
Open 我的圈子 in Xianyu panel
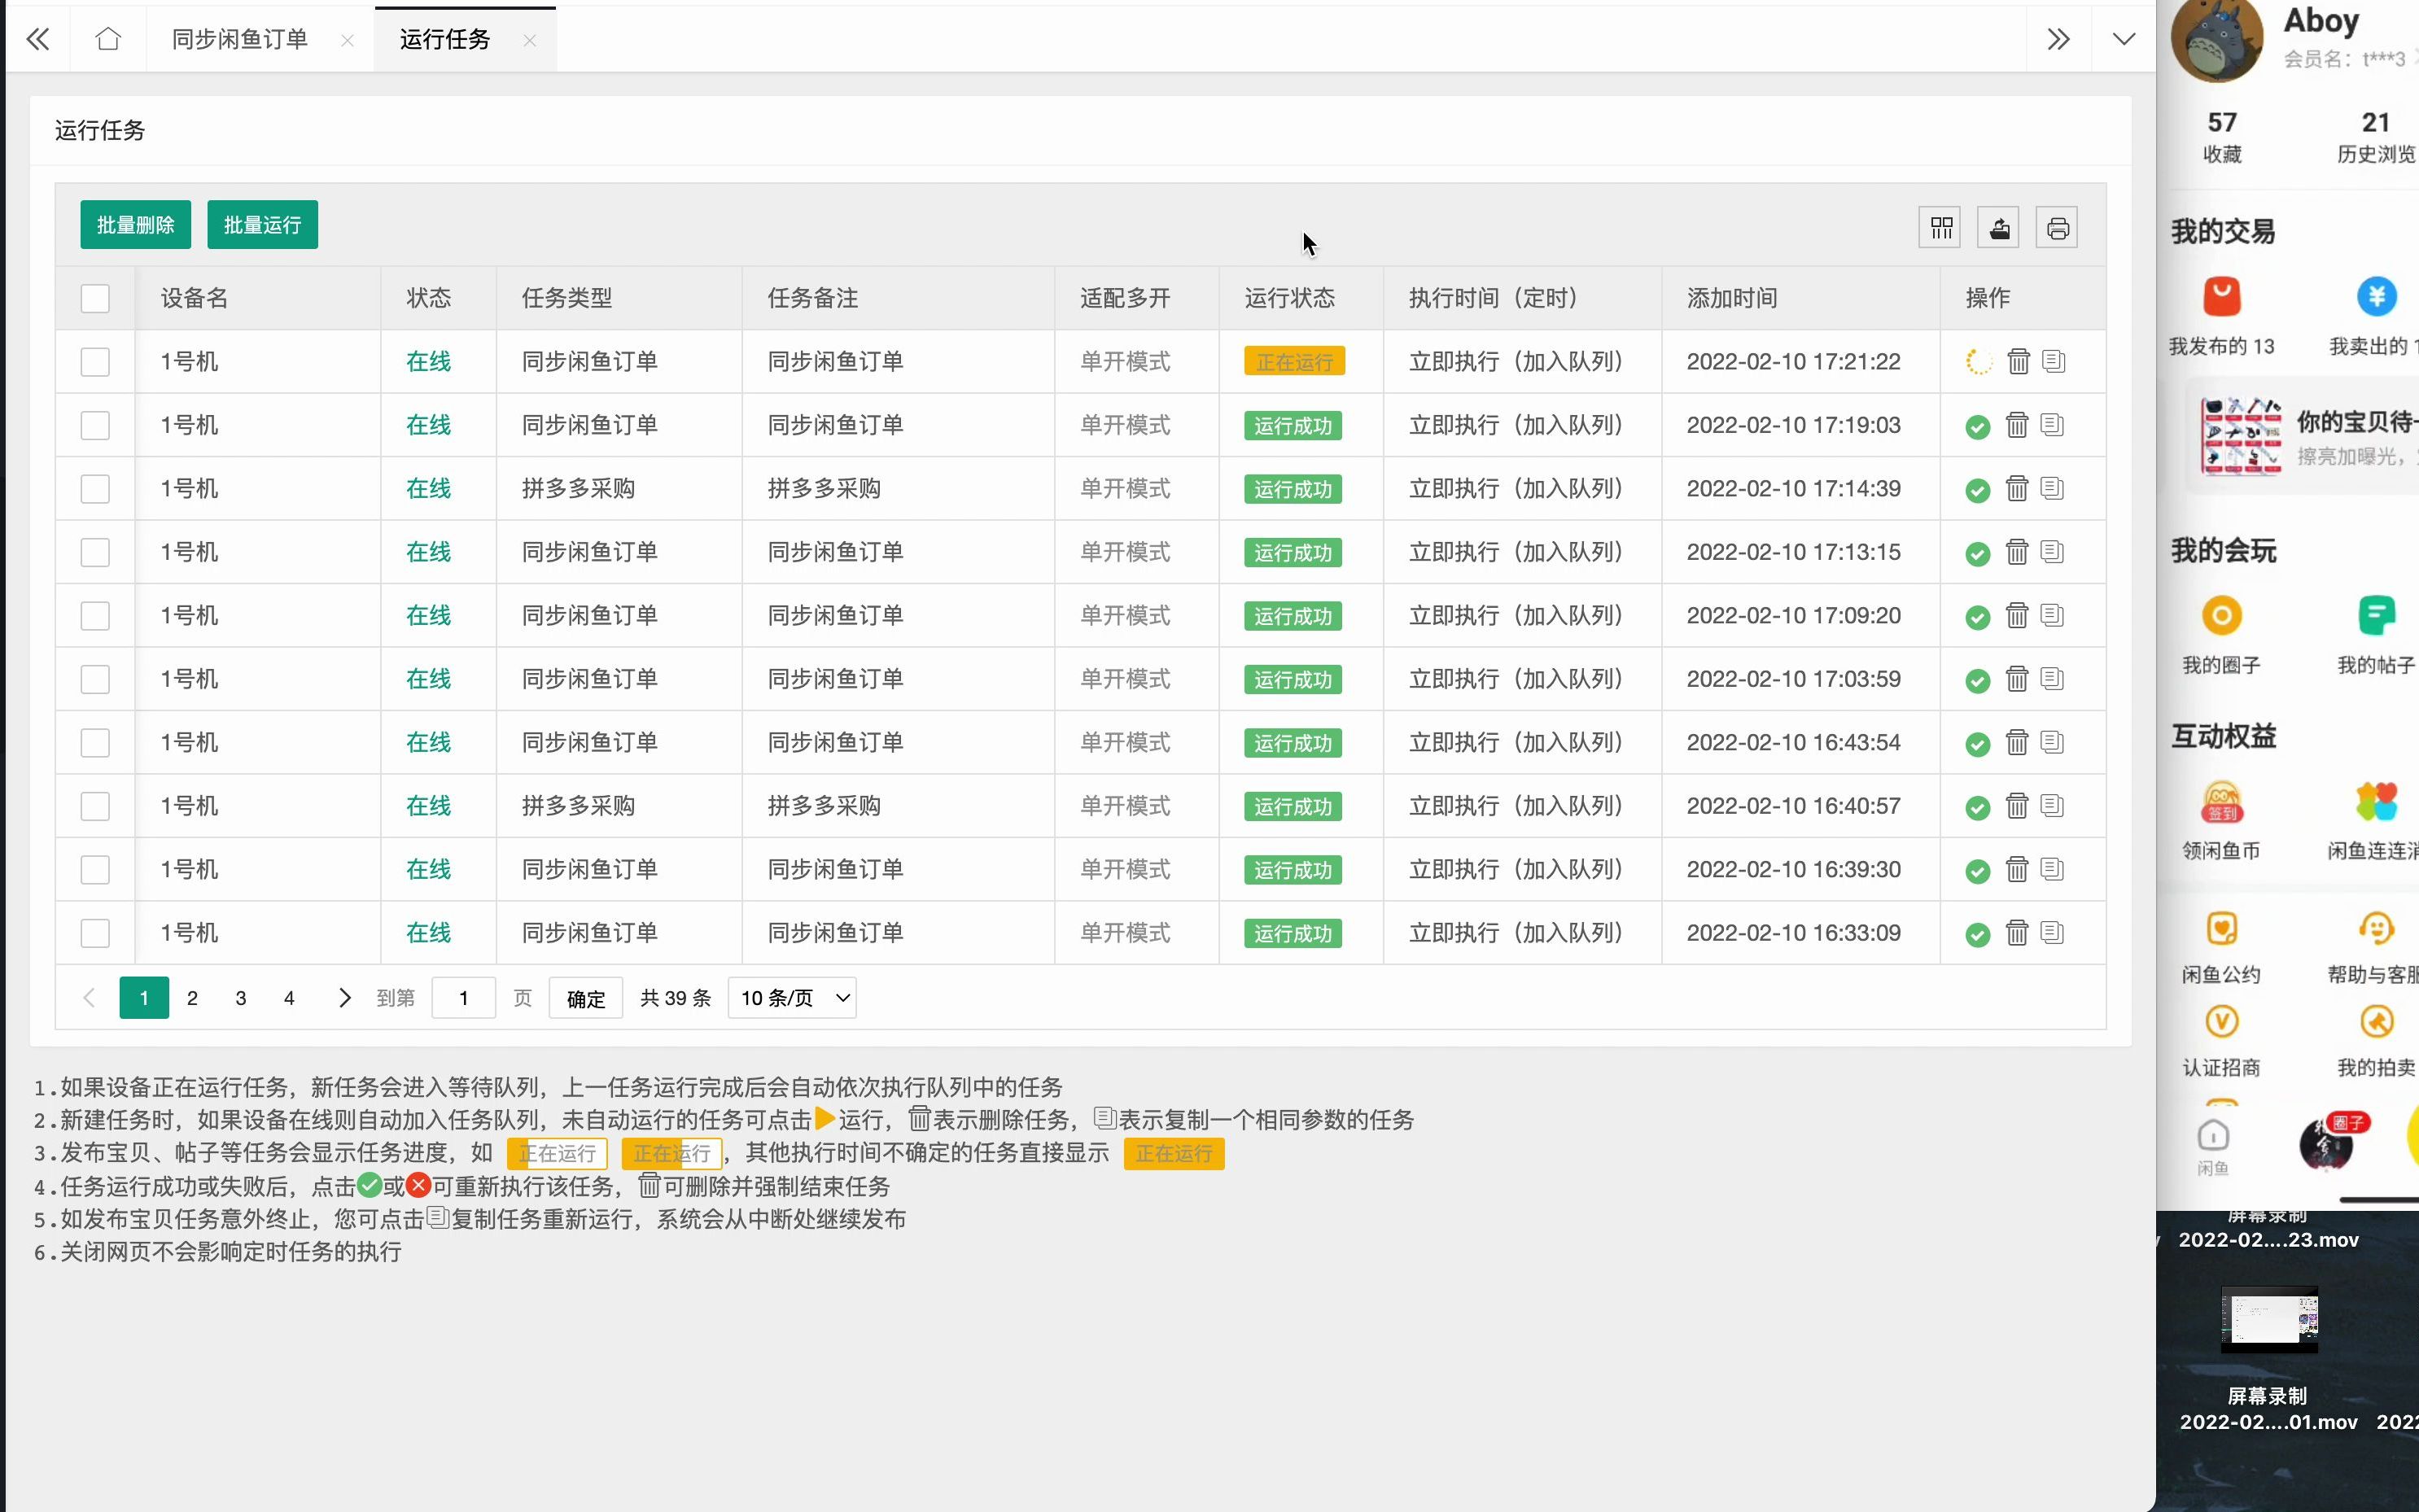pyautogui.click(x=2221, y=636)
